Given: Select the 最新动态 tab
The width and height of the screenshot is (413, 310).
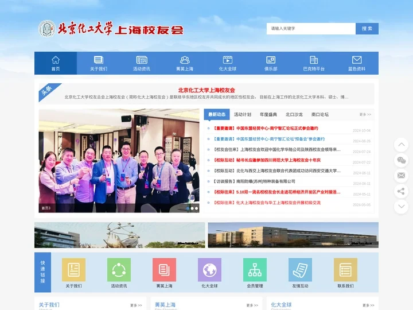Looking at the screenshot, I should tap(217, 114).
